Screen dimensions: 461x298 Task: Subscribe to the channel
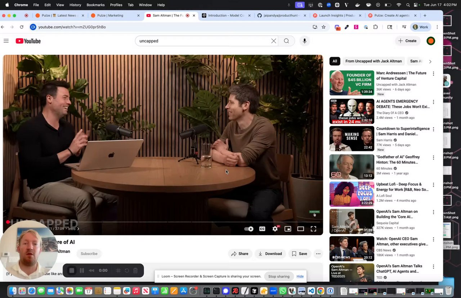point(89,254)
